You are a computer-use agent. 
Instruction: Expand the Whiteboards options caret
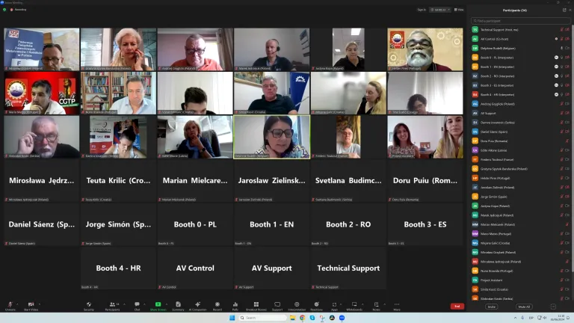click(x=362, y=304)
